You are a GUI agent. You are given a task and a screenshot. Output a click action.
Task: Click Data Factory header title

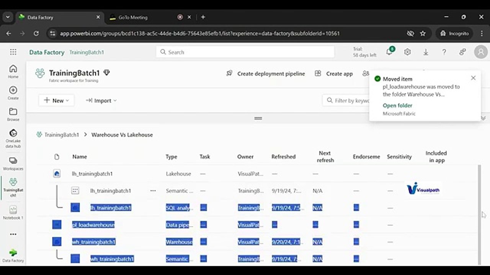pyautogui.click(x=47, y=52)
